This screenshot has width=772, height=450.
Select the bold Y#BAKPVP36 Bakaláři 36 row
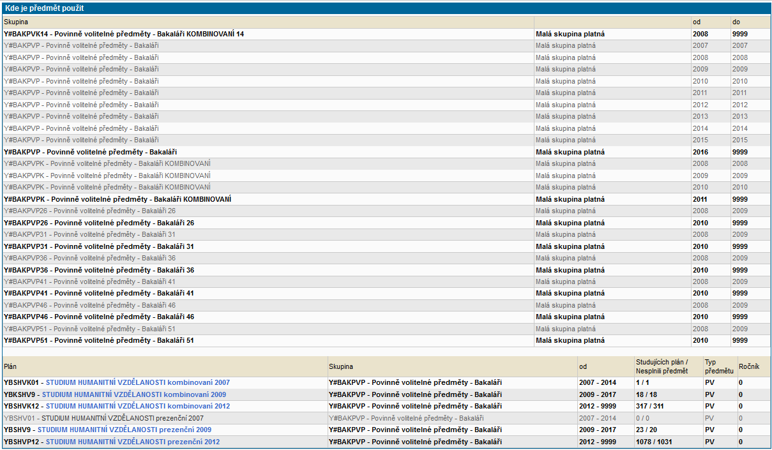(99, 270)
